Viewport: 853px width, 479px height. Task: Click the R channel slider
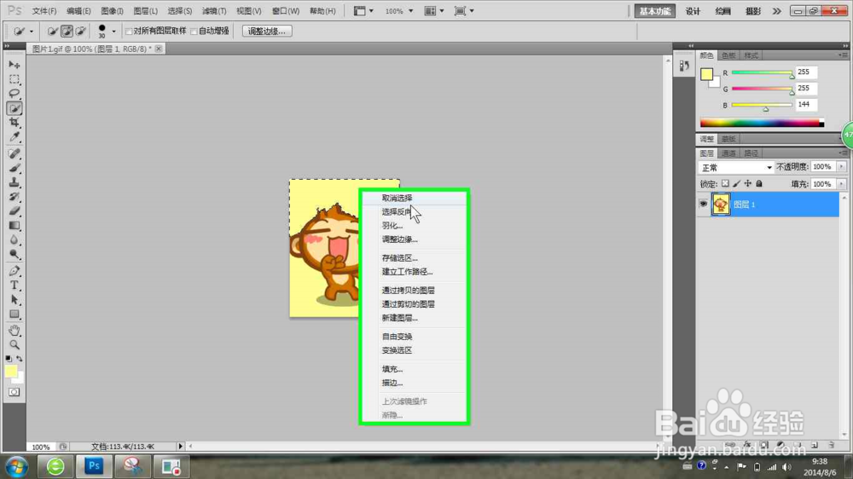click(x=762, y=72)
